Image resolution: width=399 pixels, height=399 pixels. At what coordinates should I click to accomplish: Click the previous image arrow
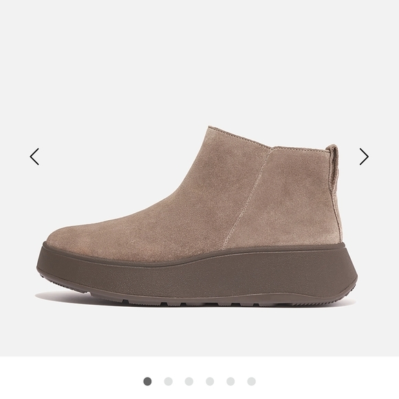coord(34,156)
